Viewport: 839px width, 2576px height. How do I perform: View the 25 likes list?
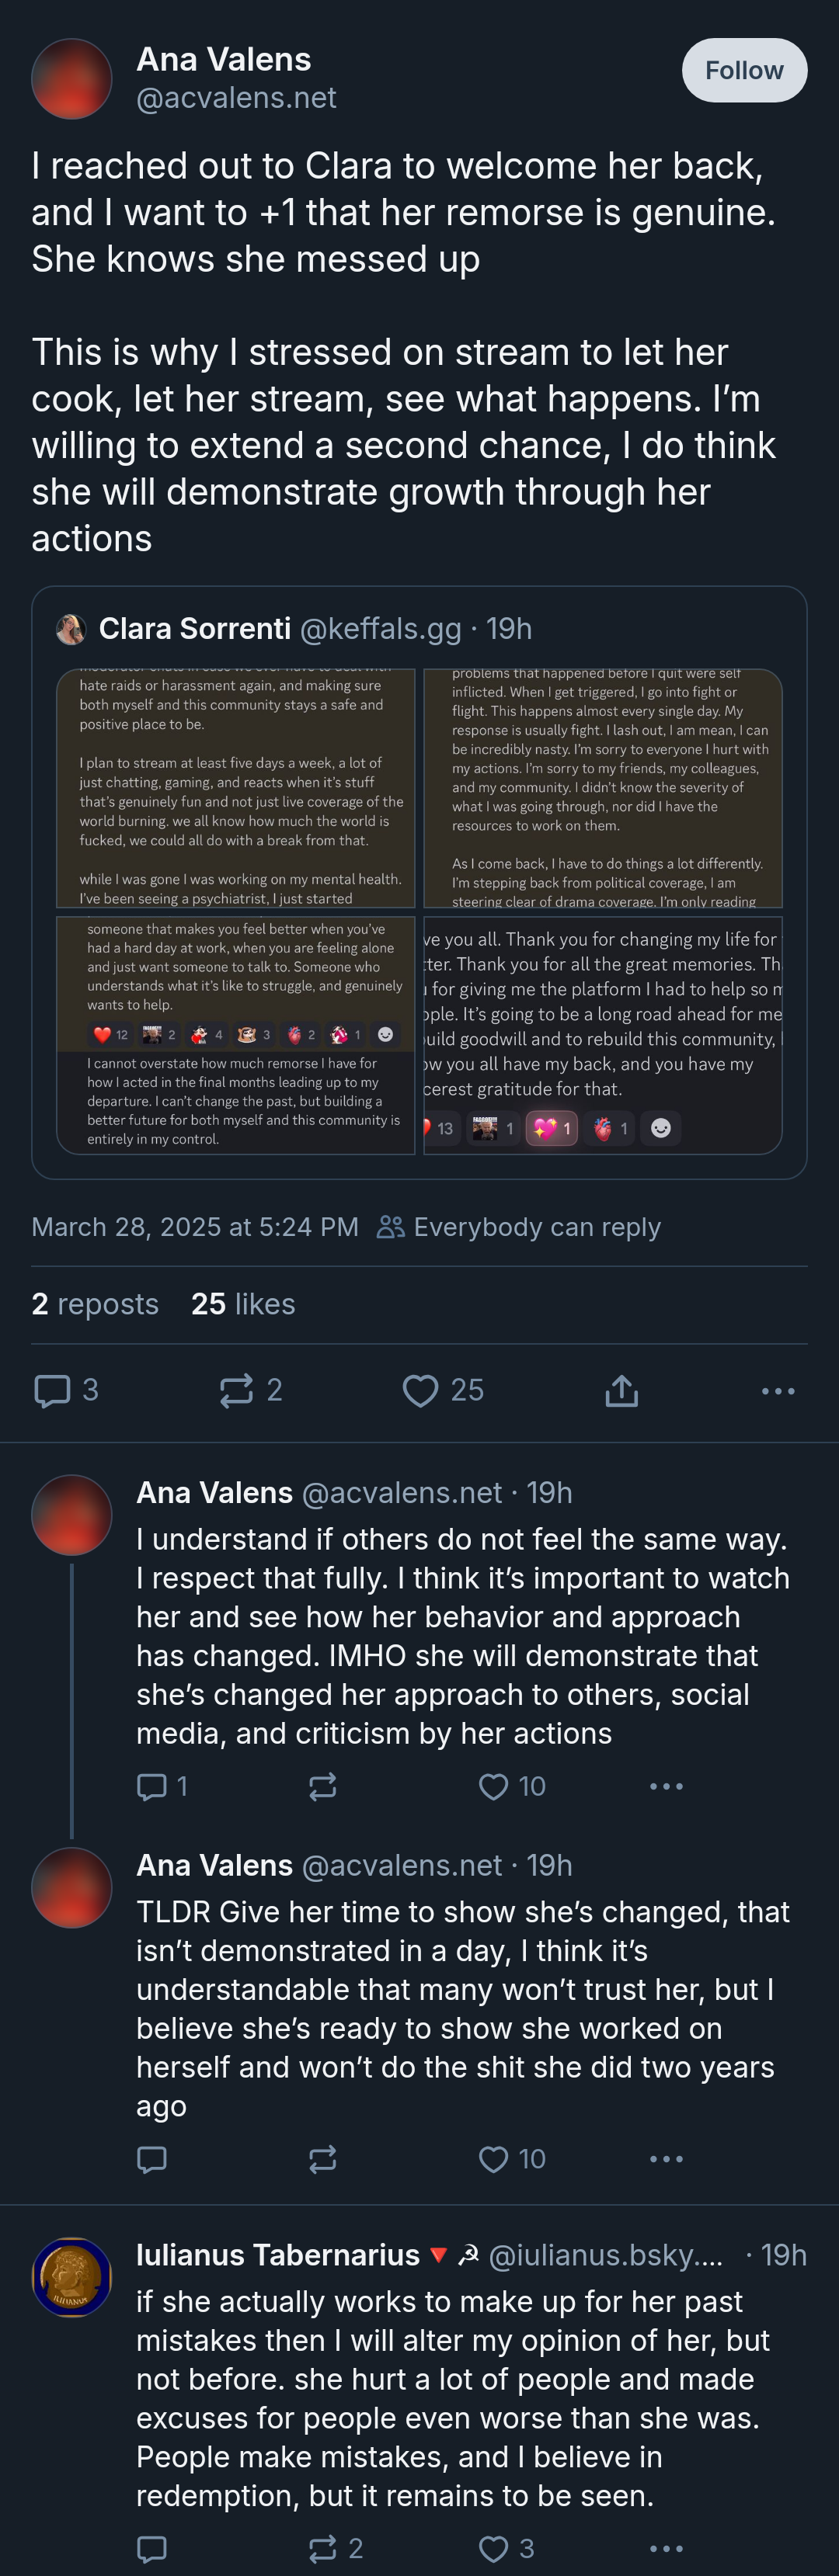243,1304
